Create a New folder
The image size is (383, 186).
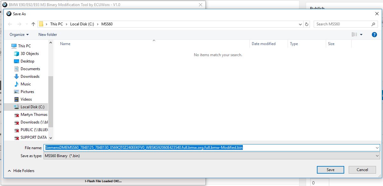click(x=48, y=35)
